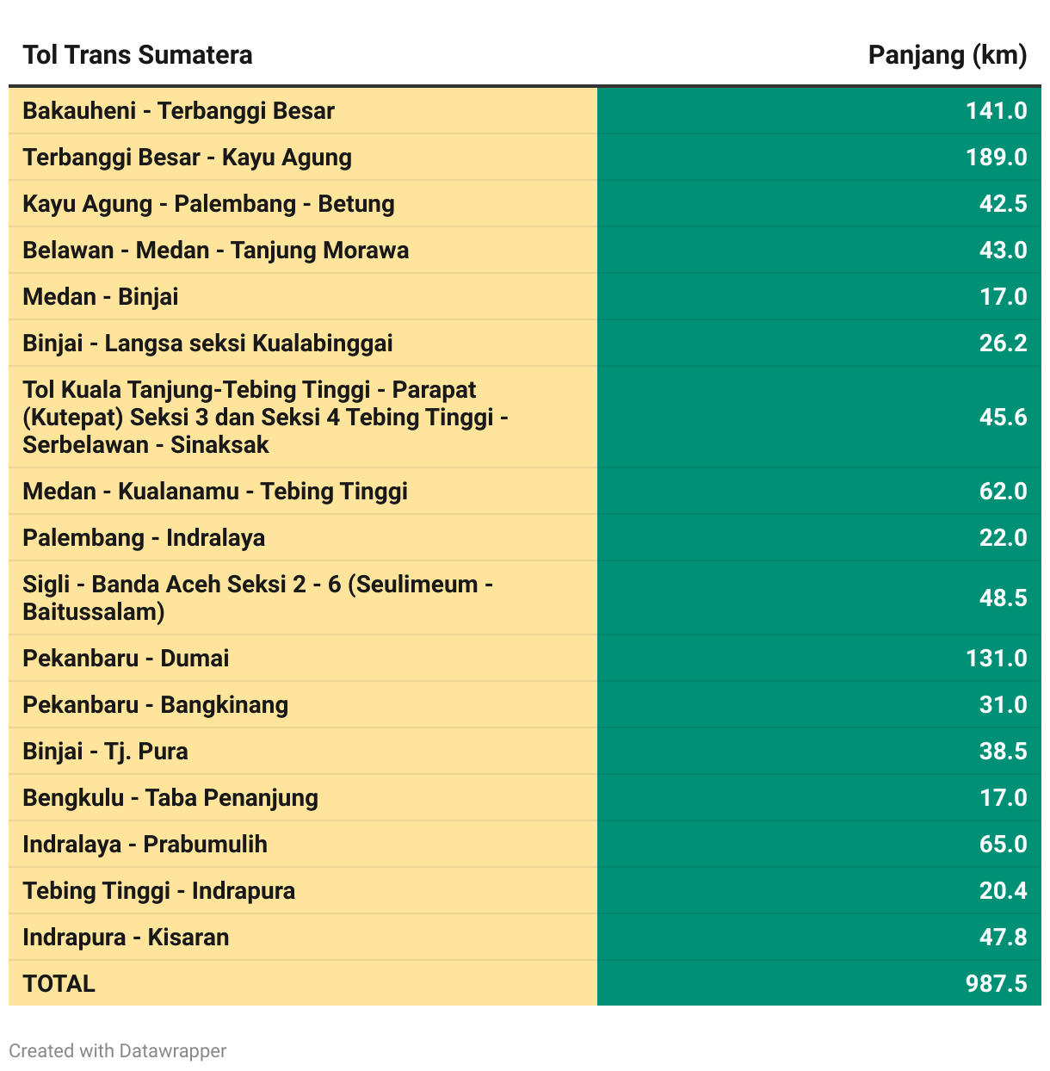Select the Pekanbaru - Bangkinang row
The width and height of the screenshot is (1050, 1071).
525,704
